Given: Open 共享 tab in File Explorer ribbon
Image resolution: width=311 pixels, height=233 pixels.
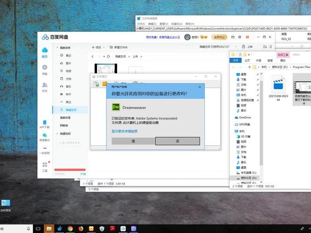Looking at the screenshot, I should (259, 61).
